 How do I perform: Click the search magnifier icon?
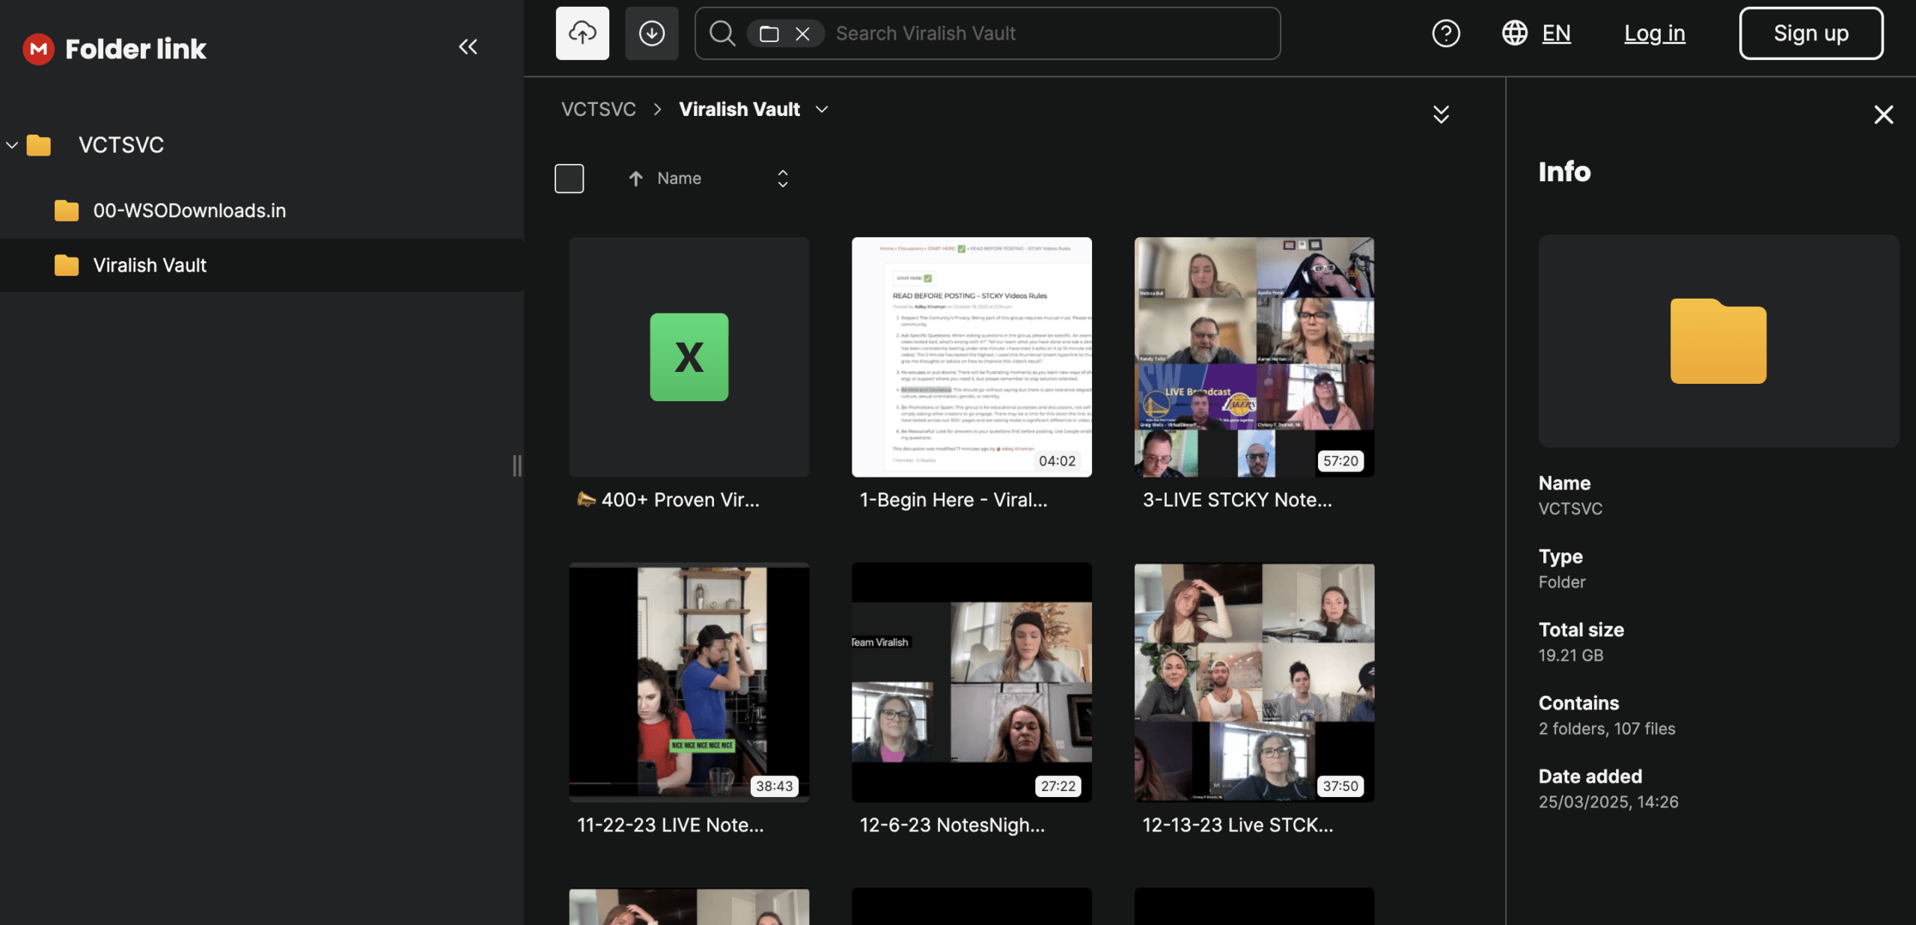(x=721, y=33)
